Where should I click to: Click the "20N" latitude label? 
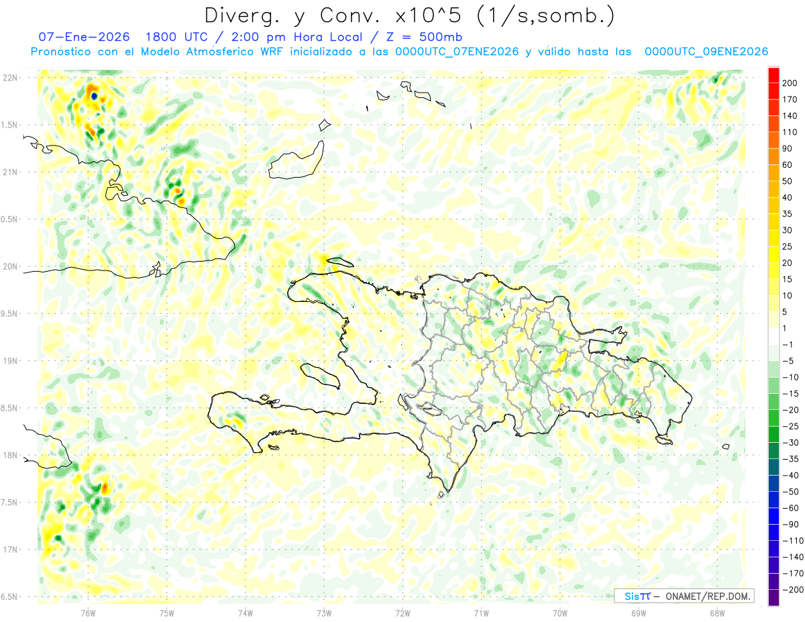click(x=10, y=266)
